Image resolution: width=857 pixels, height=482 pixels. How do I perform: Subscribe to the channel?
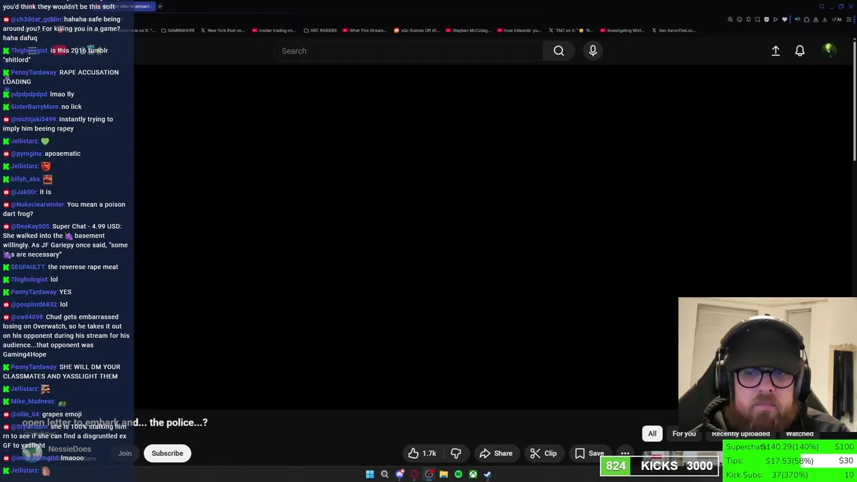[x=167, y=453]
